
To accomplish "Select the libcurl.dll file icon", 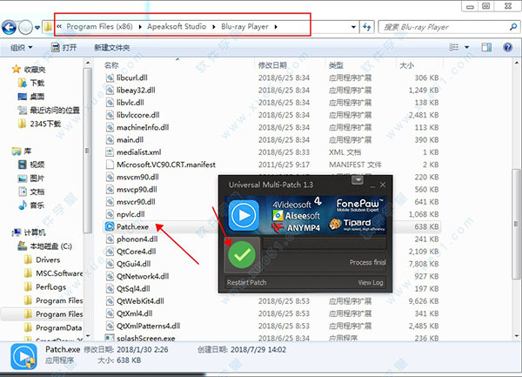I will tap(110, 78).
